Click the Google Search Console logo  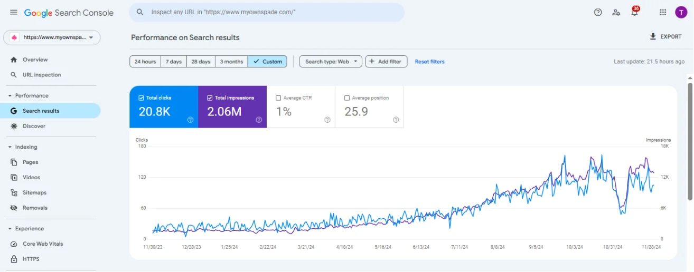(69, 13)
